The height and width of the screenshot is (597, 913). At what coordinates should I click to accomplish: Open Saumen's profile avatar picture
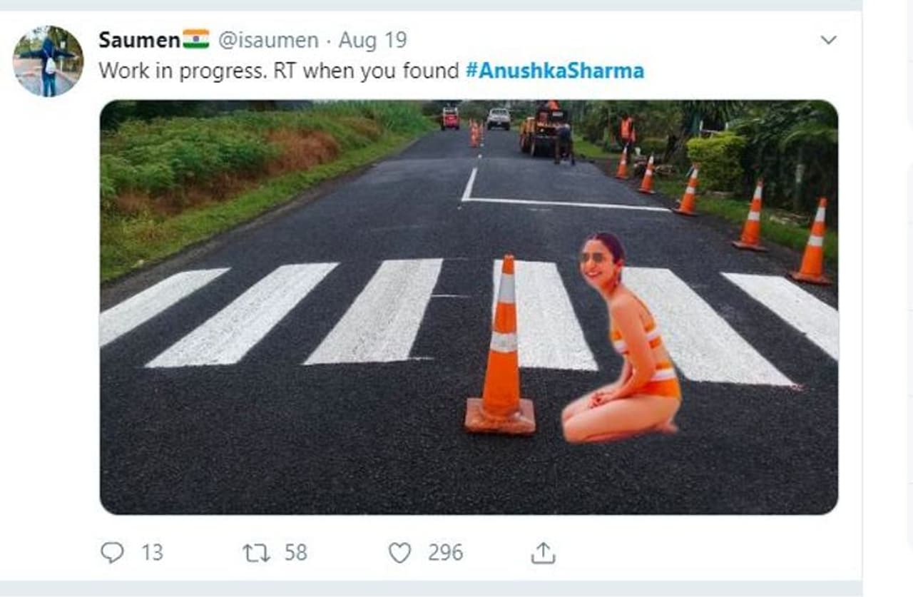coord(48,61)
